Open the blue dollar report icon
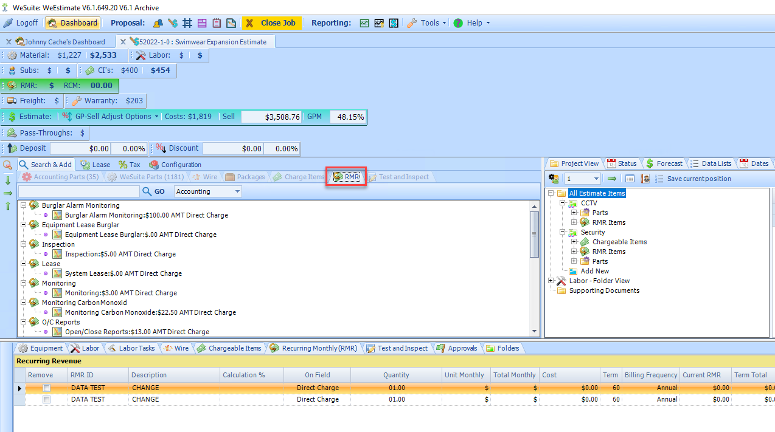Viewport: 775px width, 432px height. click(x=394, y=23)
